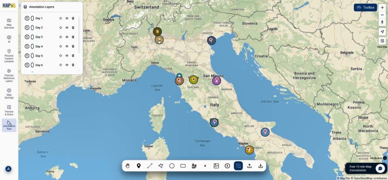Hide the Day 6 layer with eye icon
Image resolution: width=388 pixels, height=180 pixels.
click(67, 65)
